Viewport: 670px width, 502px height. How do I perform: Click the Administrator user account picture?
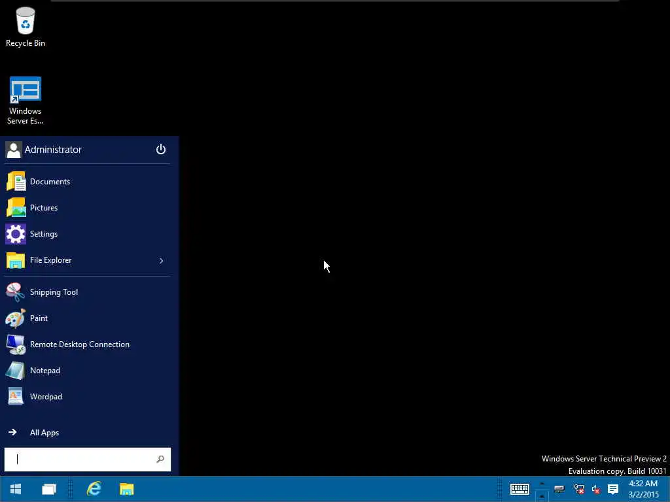click(x=13, y=150)
